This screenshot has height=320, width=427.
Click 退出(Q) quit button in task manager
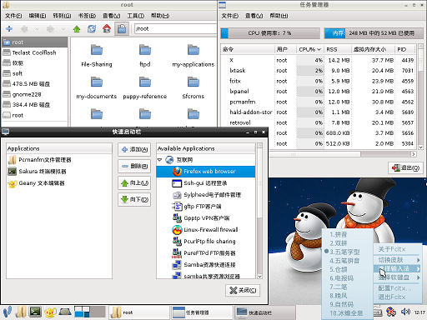coord(405,167)
